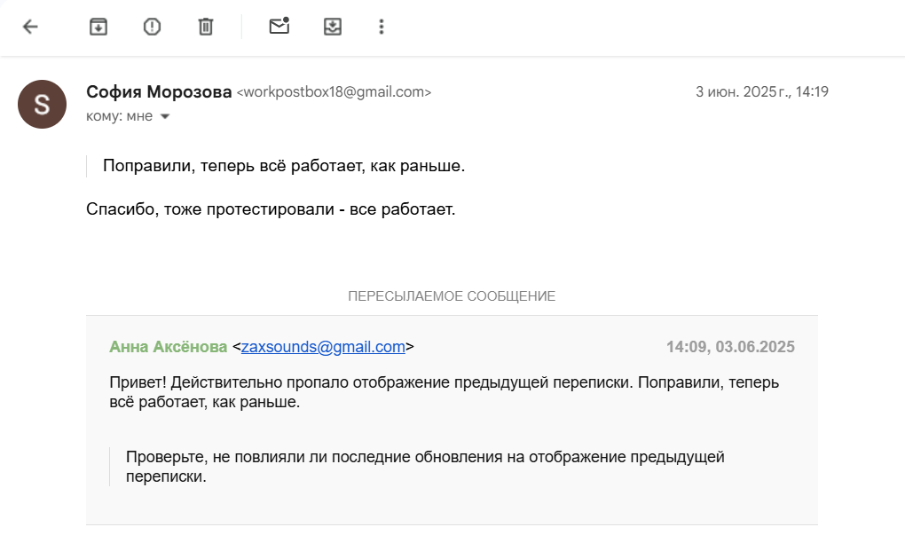Image resolution: width=905 pixels, height=543 pixels.
Task: Archive this email conversation
Action: [98, 27]
